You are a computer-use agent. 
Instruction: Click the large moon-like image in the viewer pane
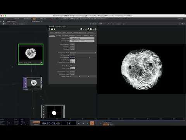141,69
